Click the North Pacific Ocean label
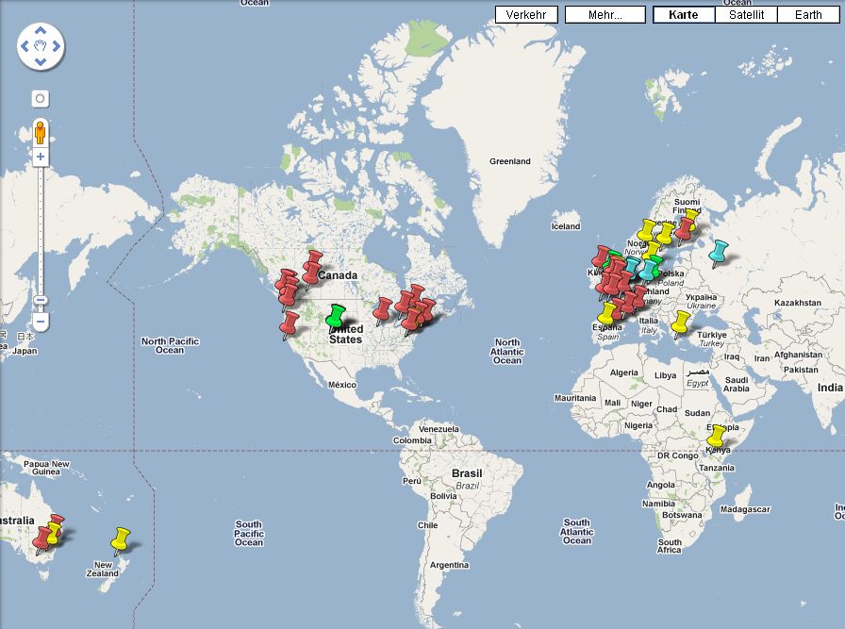 (170, 345)
